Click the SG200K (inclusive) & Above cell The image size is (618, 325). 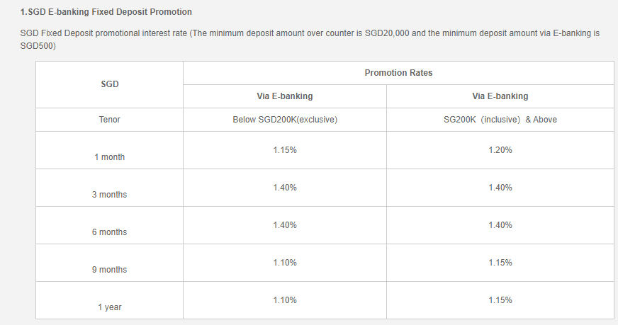click(500, 120)
